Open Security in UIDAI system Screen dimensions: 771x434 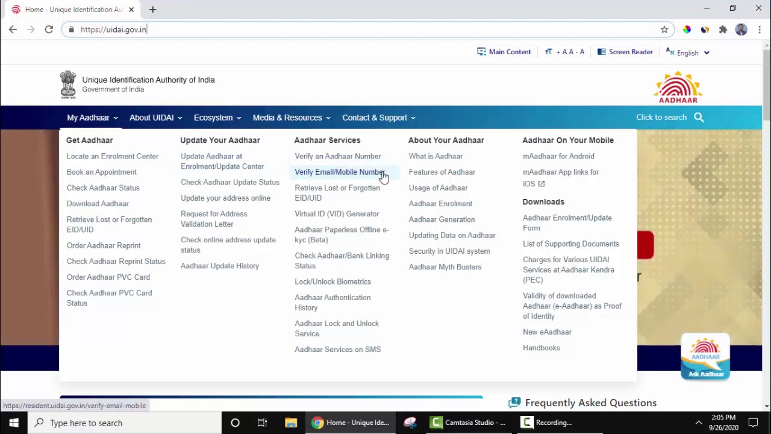[449, 251]
